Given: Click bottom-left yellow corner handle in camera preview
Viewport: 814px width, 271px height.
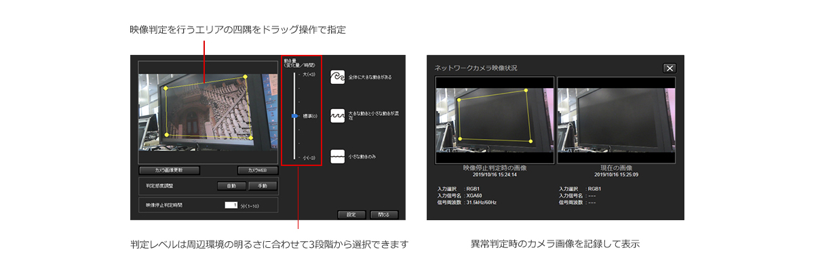Looking at the screenshot, I should 168,133.
